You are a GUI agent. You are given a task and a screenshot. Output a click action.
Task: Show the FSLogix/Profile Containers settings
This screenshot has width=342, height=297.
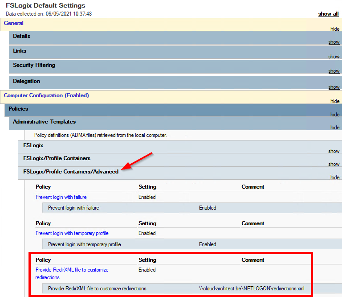[x=334, y=164]
